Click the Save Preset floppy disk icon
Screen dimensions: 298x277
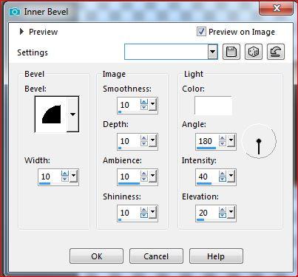[x=231, y=52]
